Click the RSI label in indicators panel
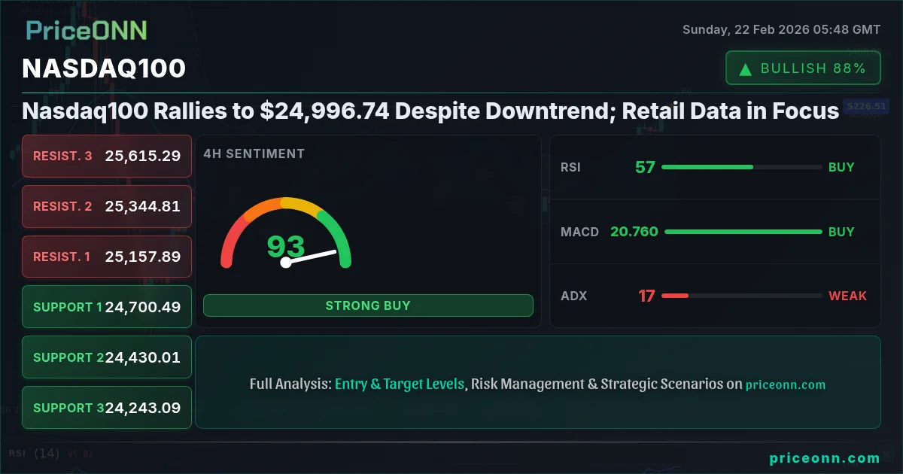Image resolution: width=903 pixels, height=474 pixels. point(570,167)
